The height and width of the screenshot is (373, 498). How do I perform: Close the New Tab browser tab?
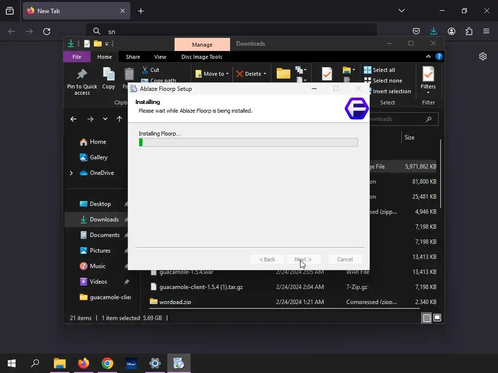coord(122,11)
